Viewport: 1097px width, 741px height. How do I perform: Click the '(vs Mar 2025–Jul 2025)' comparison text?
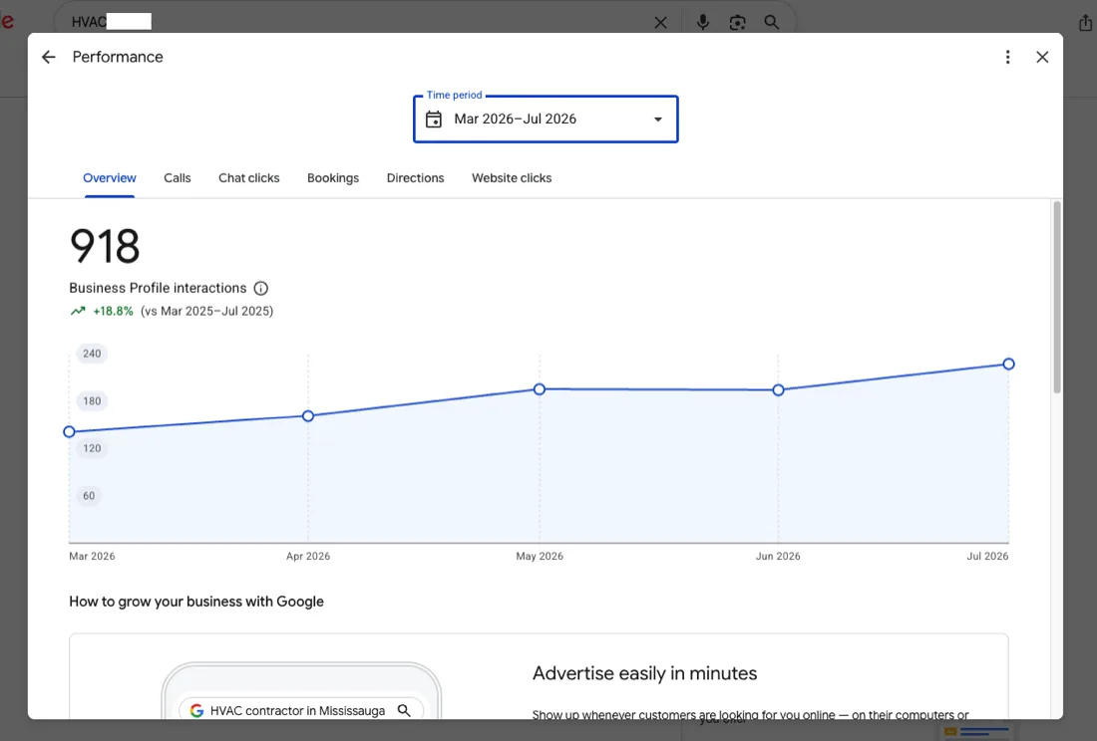207,312
